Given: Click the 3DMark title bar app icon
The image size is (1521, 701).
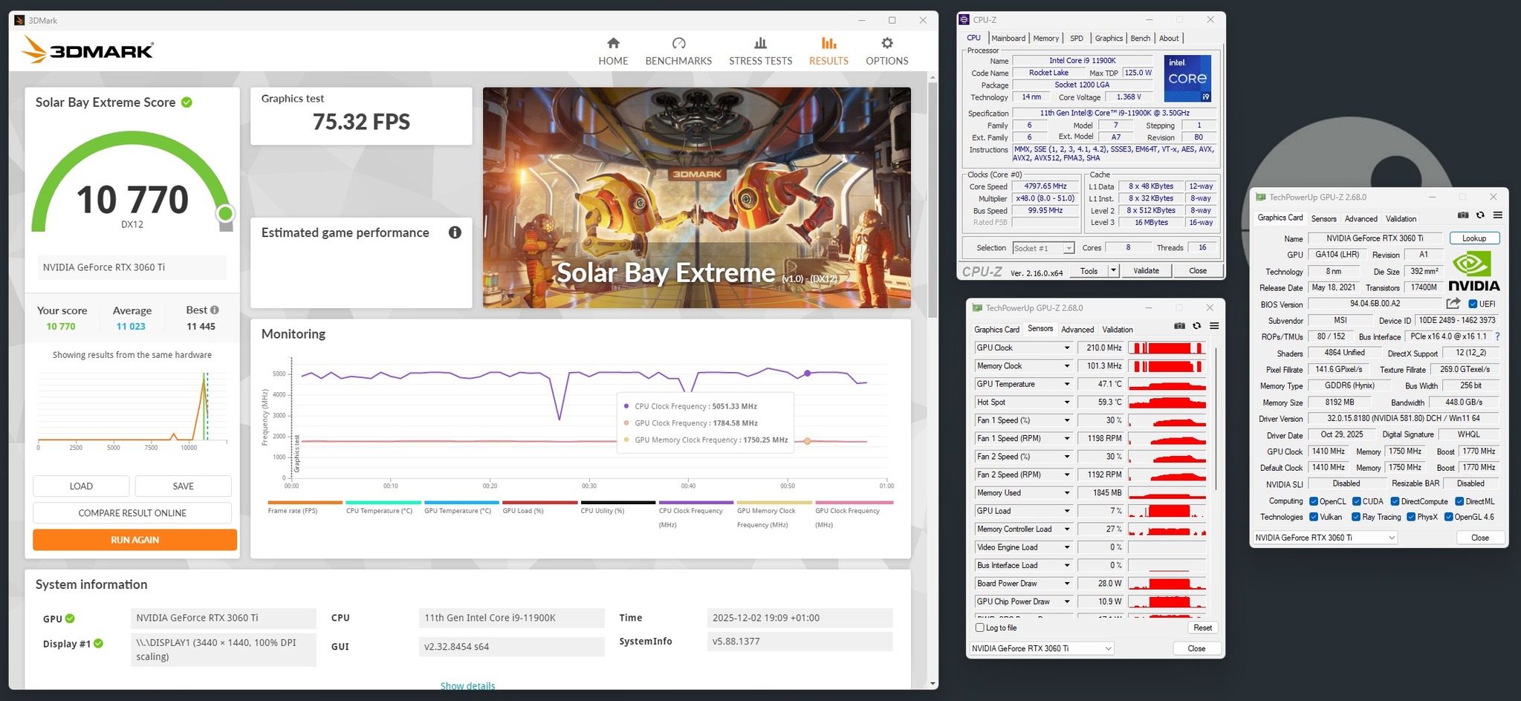Looking at the screenshot, I should 19,20.
